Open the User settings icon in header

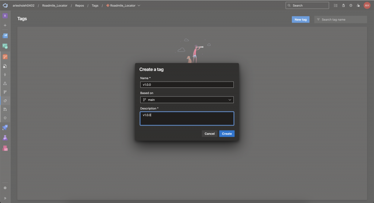click(358, 5)
